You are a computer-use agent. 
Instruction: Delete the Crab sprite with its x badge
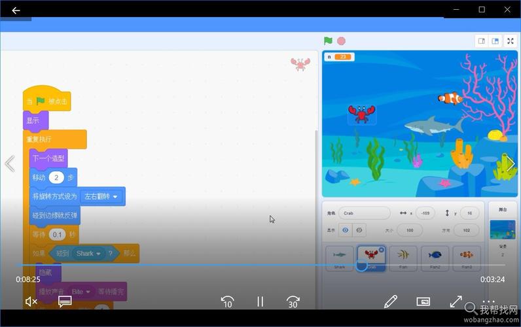[382, 250]
